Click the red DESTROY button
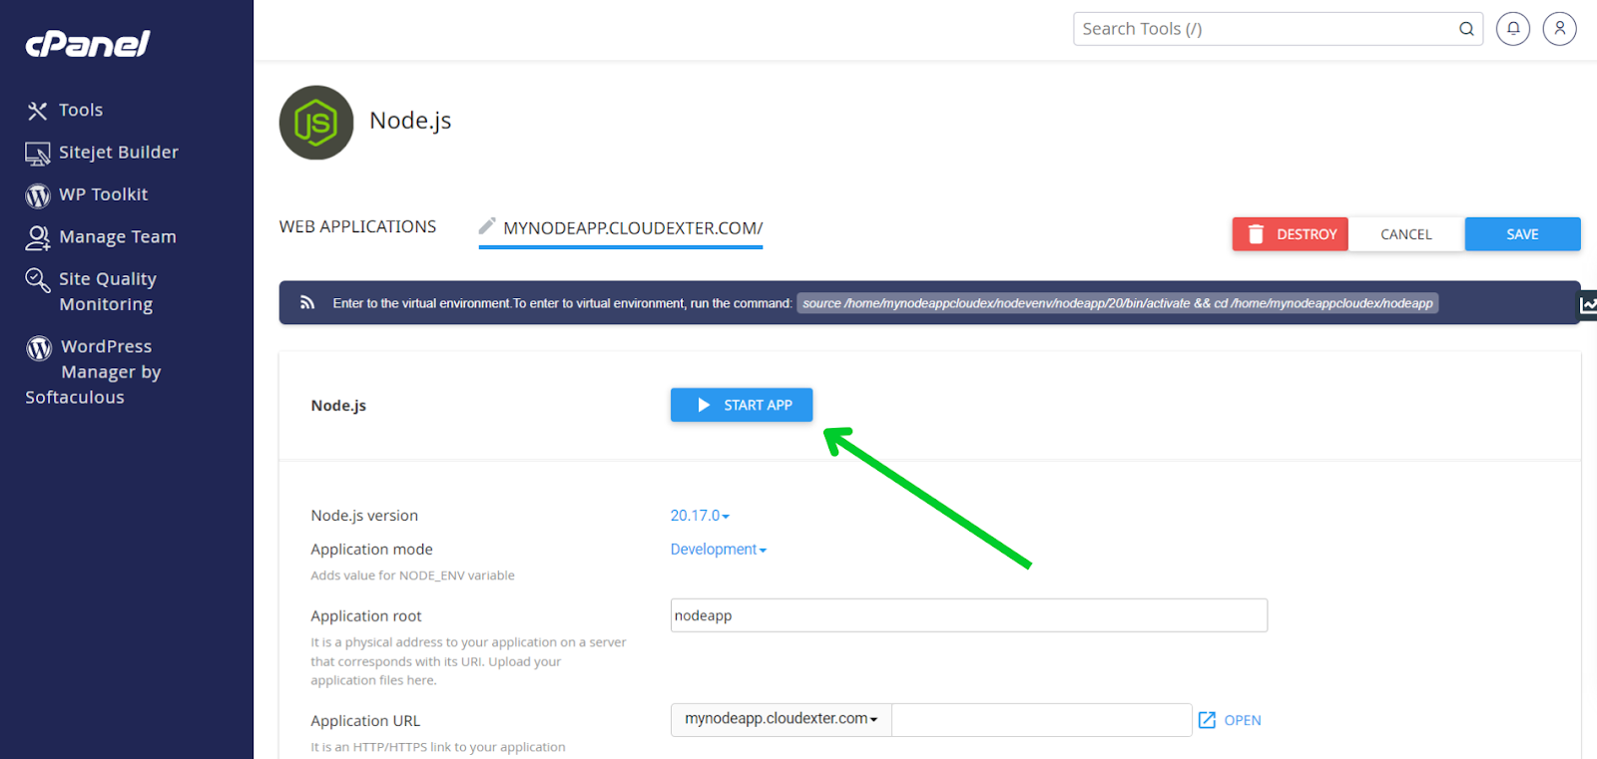 click(x=1290, y=234)
